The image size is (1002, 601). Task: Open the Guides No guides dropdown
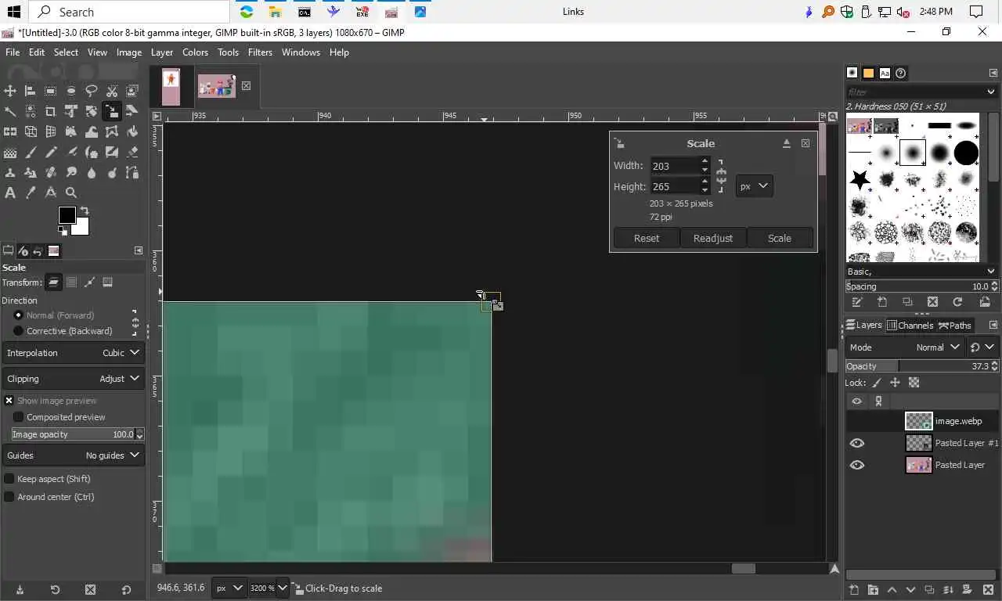point(74,455)
